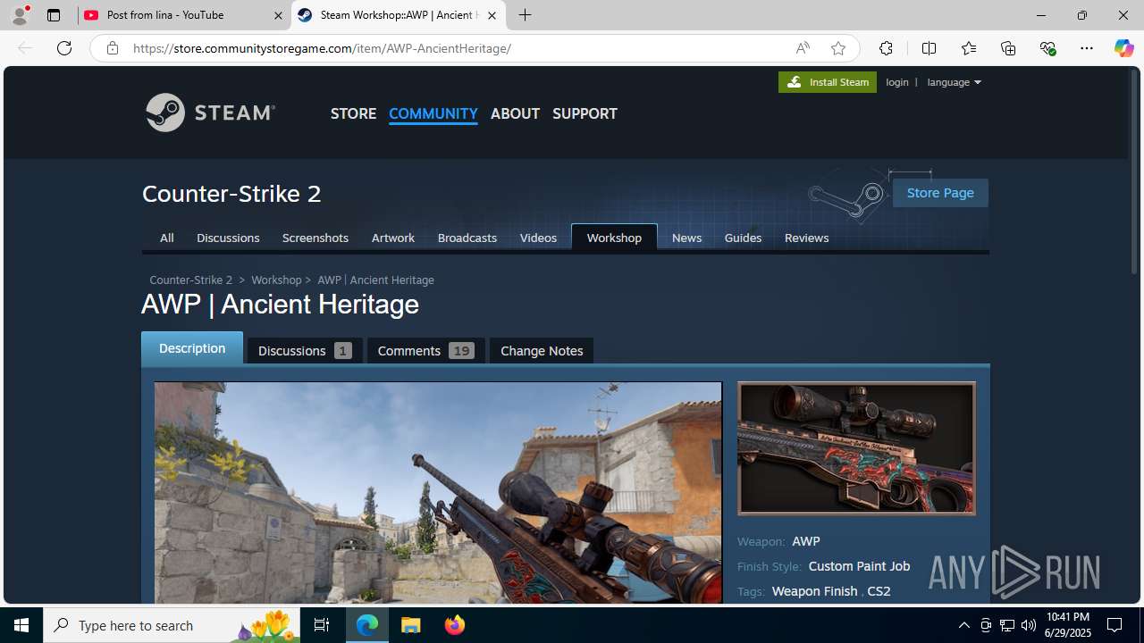Screen dimensions: 1144x643
Task: Select the All hub tab
Action: tap(166, 238)
